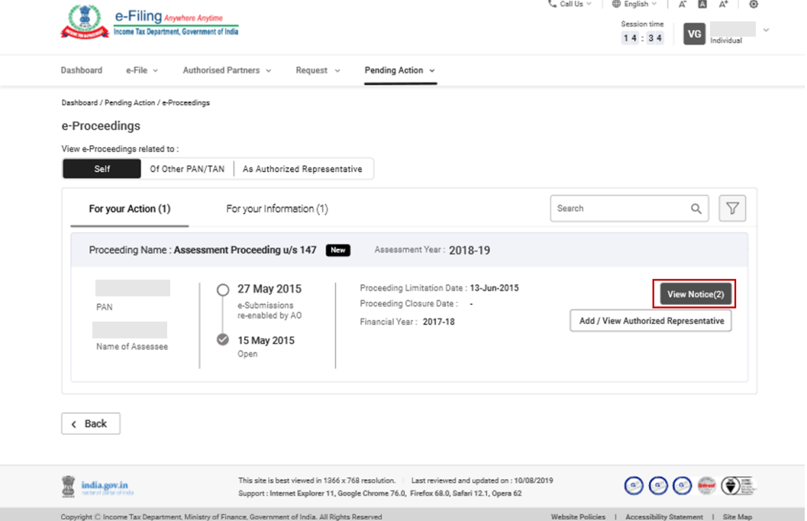Click into the Search input field
Image resolution: width=807 pixels, height=521 pixels.
pyautogui.click(x=618, y=209)
